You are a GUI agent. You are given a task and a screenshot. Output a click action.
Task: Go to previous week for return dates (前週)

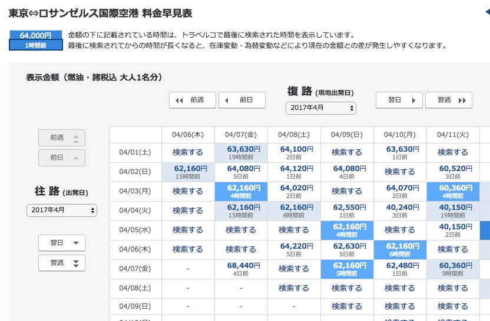coord(193,100)
